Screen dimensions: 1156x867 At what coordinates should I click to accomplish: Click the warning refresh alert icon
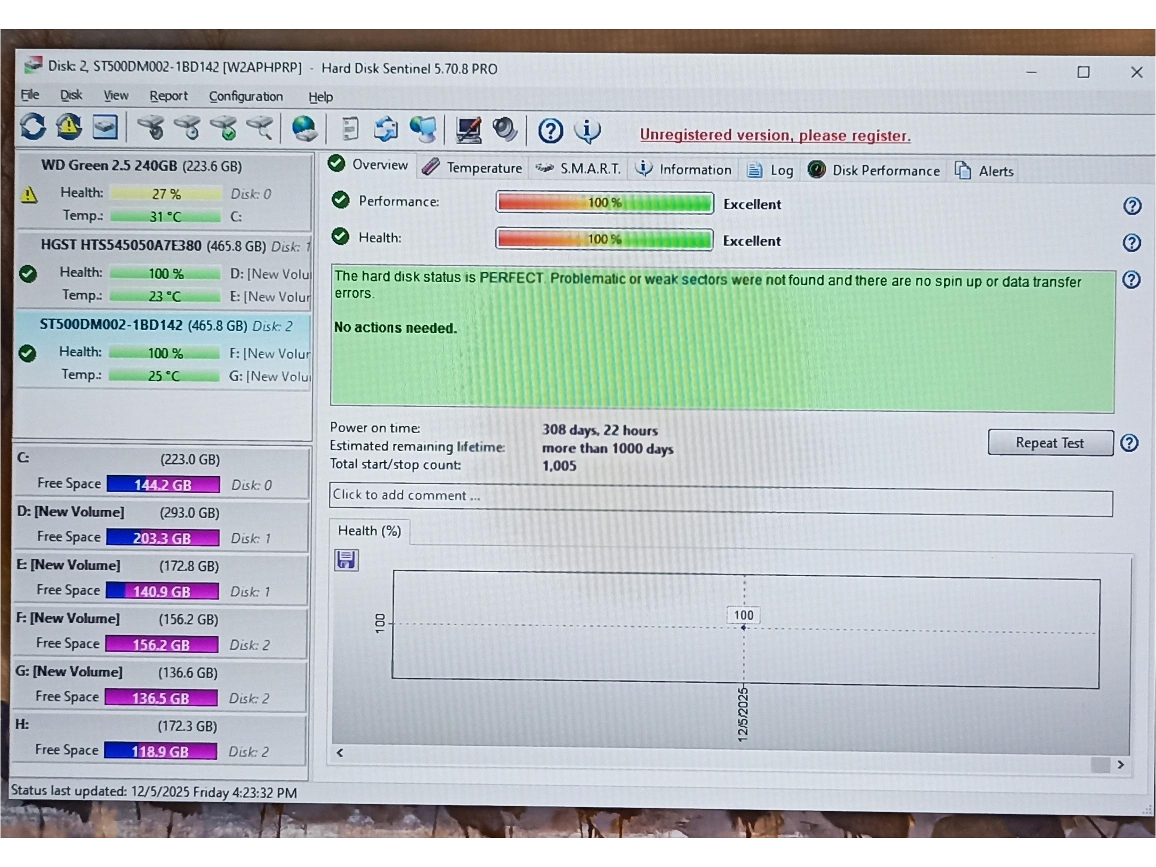click(x=69, y=127)
